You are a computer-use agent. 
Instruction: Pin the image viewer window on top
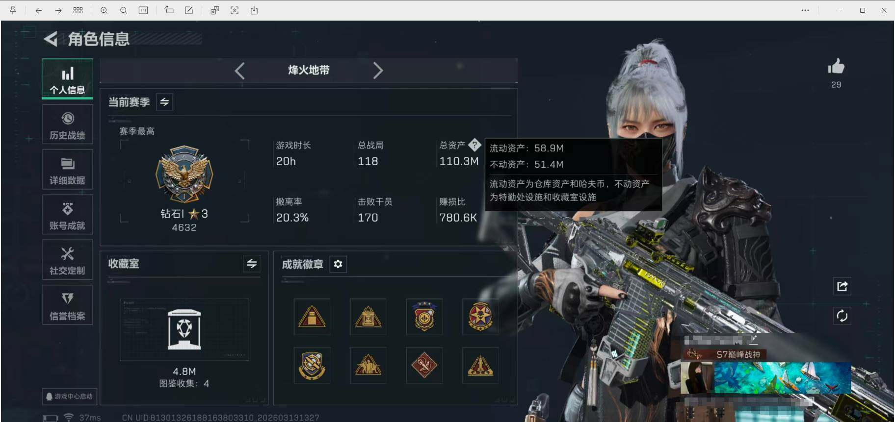click(x=13, y=10)
